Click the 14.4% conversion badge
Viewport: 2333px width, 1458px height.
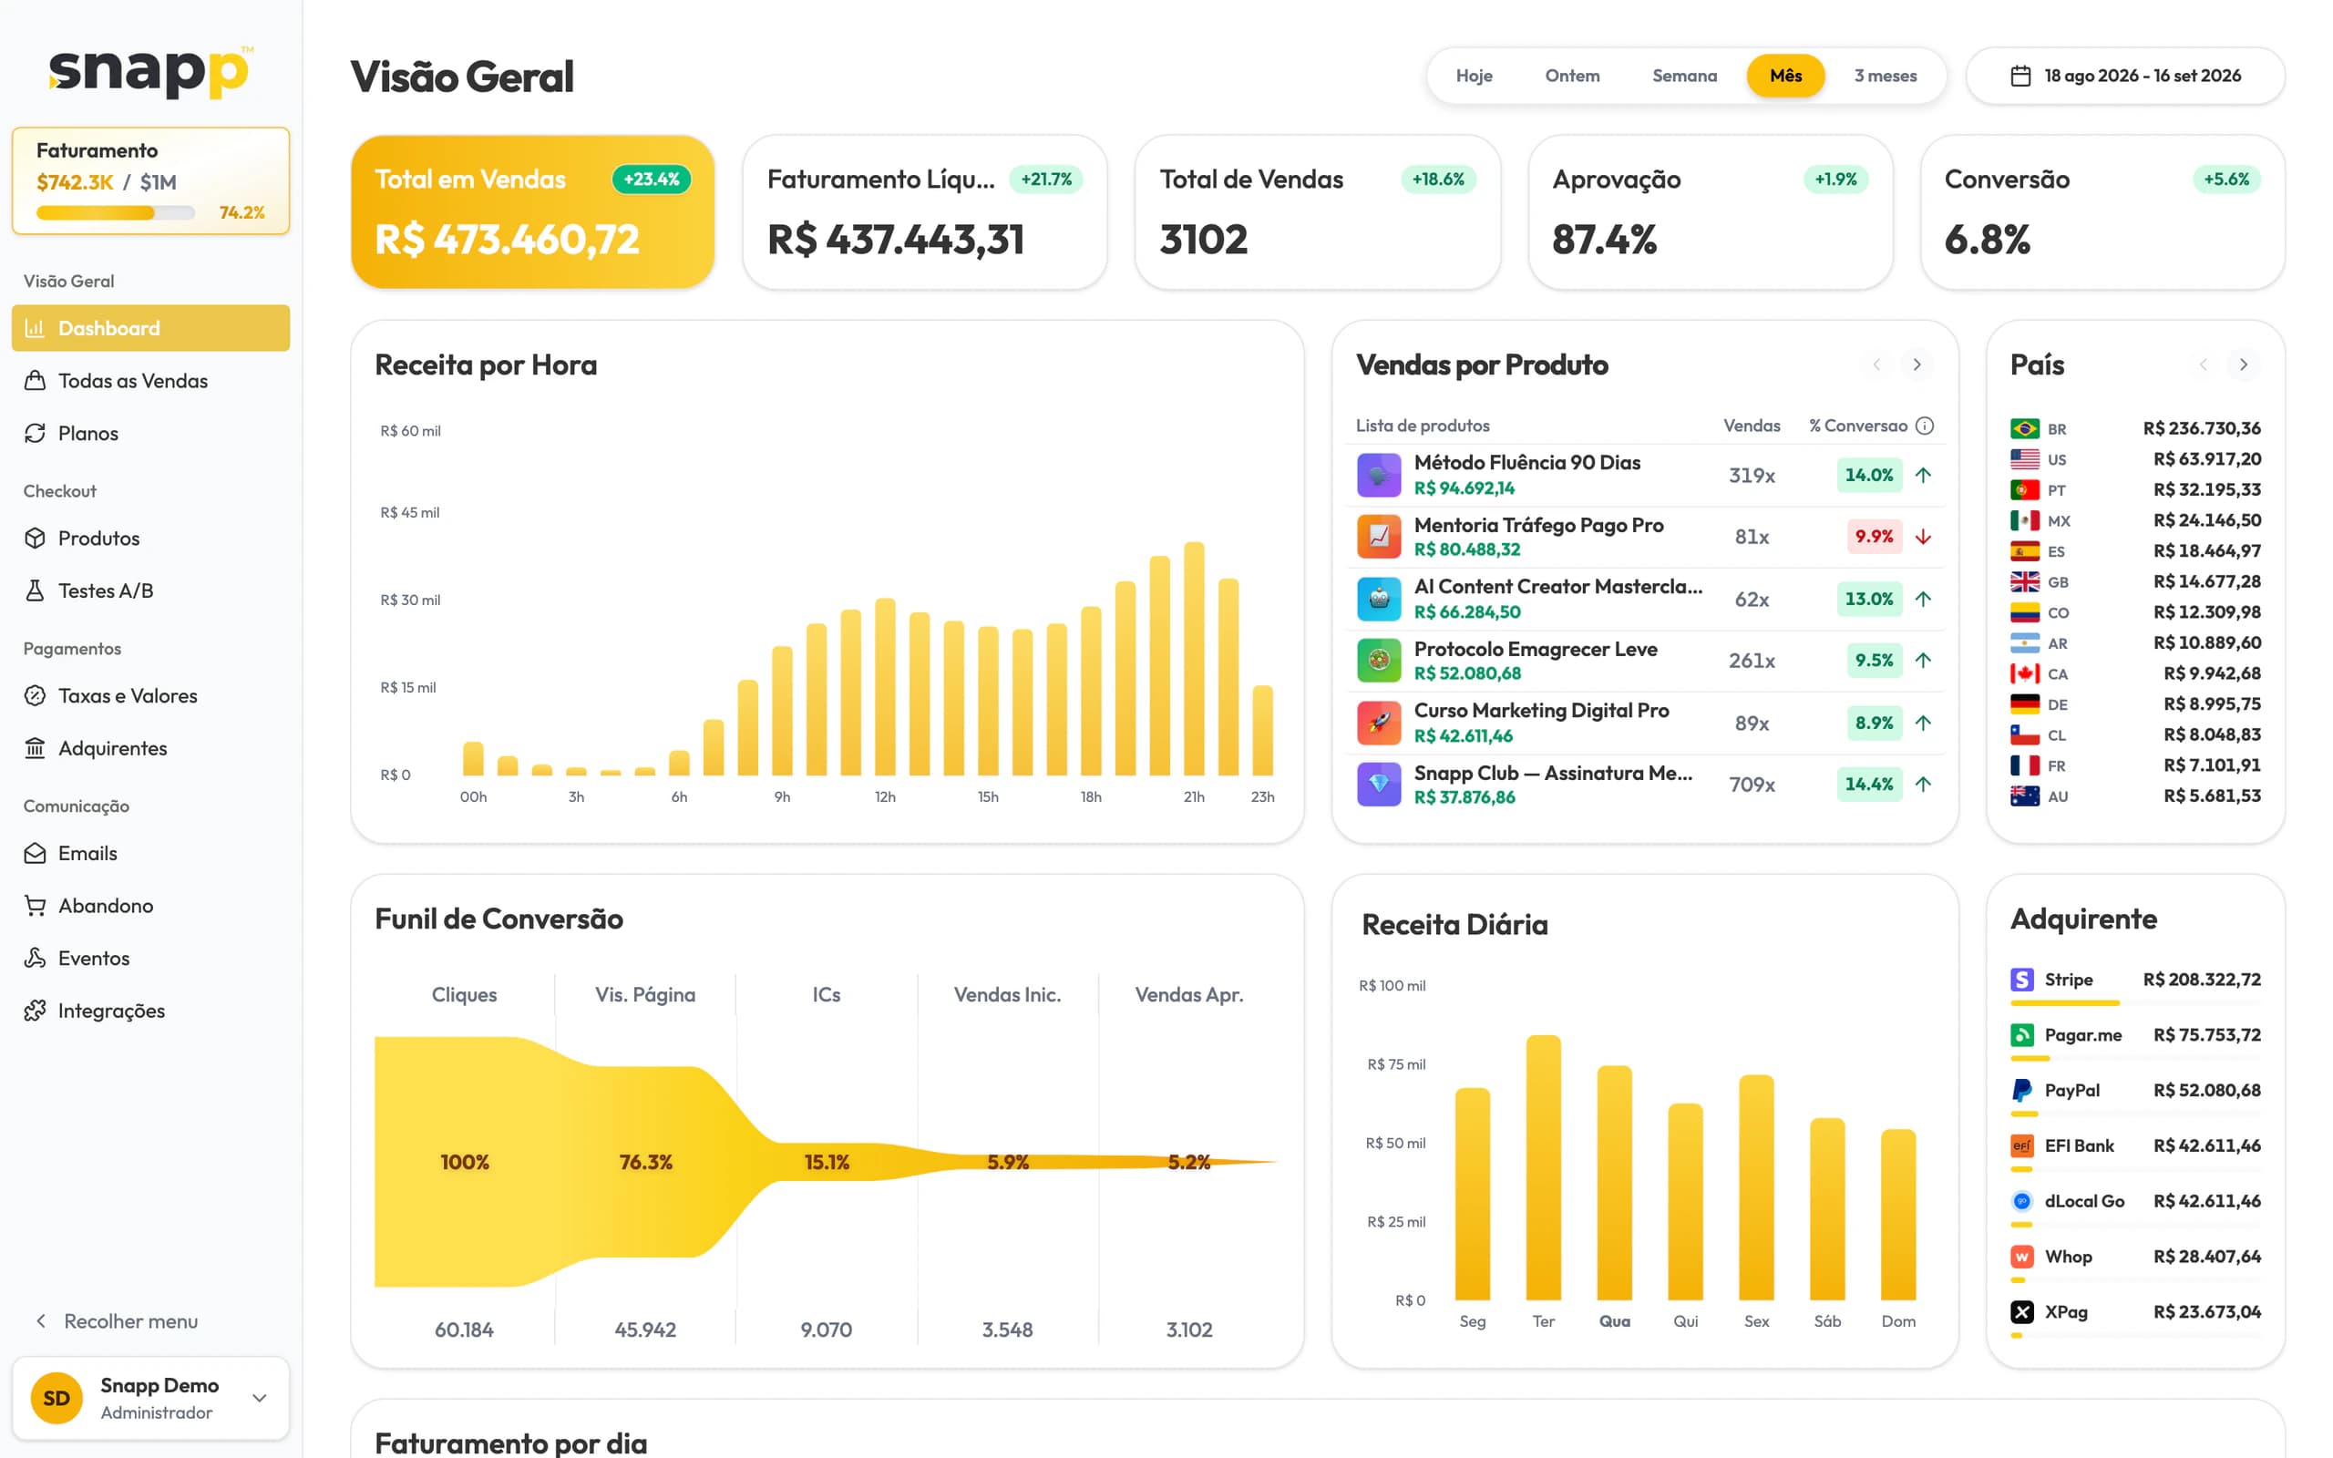[1869, 784]
